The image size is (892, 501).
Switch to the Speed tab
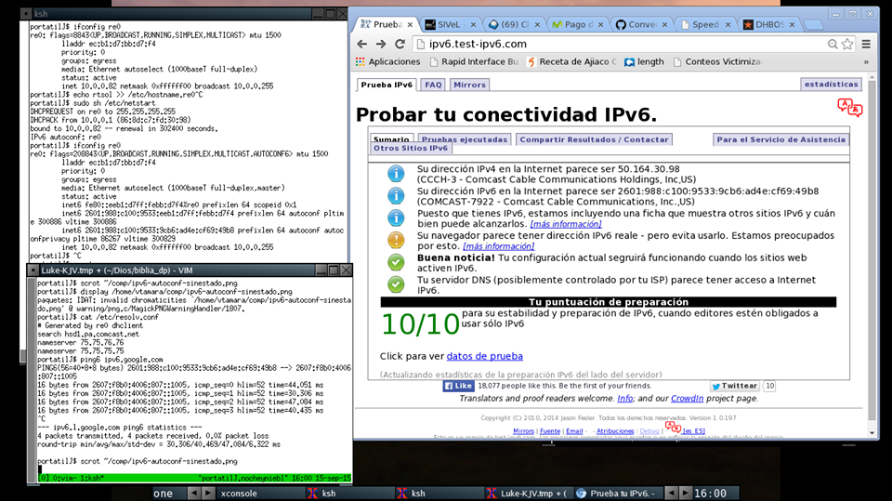tap(705, 24)
